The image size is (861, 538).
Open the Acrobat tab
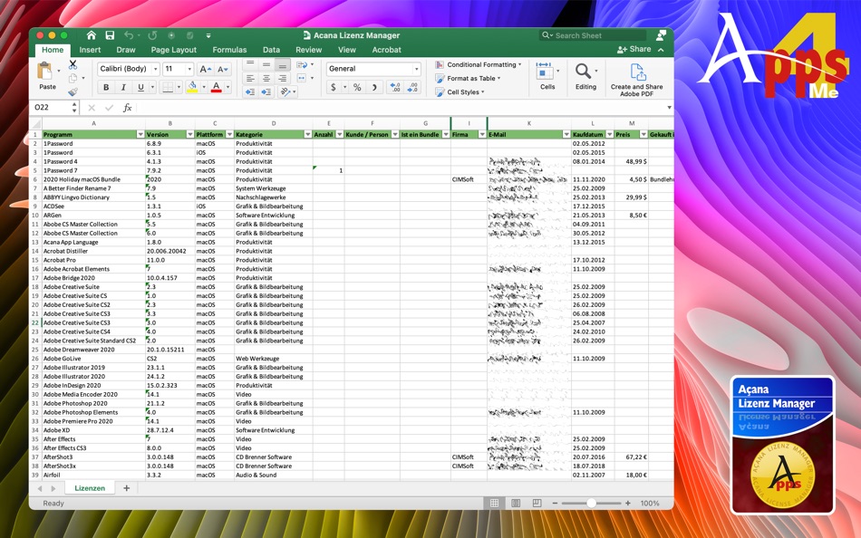[x=387, y=50]
